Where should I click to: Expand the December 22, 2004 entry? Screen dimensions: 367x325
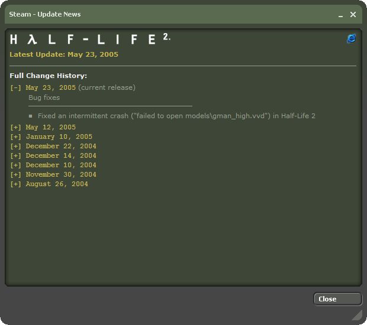[x=15, y=147]
